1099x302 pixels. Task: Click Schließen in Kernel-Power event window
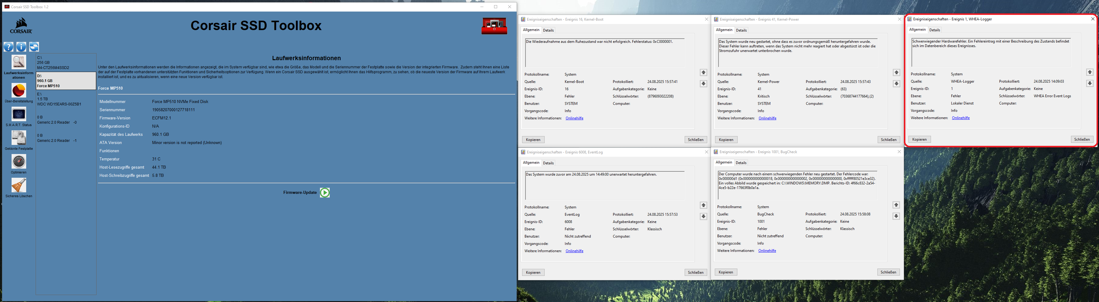[x=889, y=140]
